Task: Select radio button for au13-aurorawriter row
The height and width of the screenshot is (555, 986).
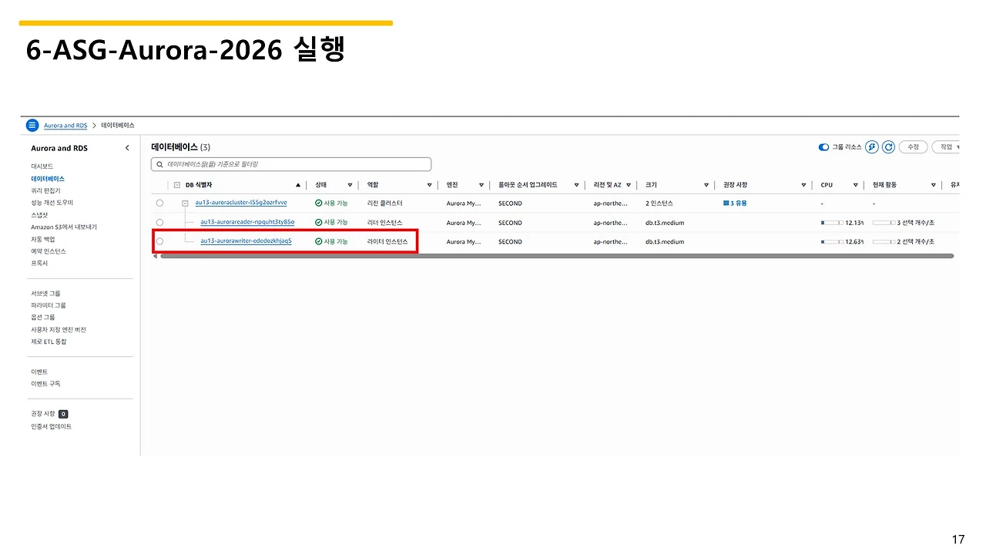Action: 159,241
